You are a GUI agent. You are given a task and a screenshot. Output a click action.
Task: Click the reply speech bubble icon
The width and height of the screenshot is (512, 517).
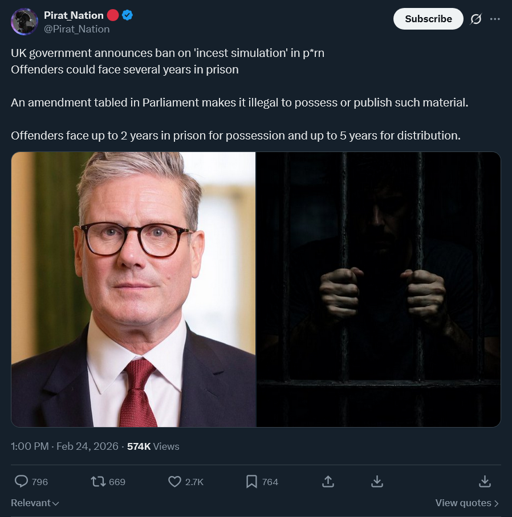point(22,481)
